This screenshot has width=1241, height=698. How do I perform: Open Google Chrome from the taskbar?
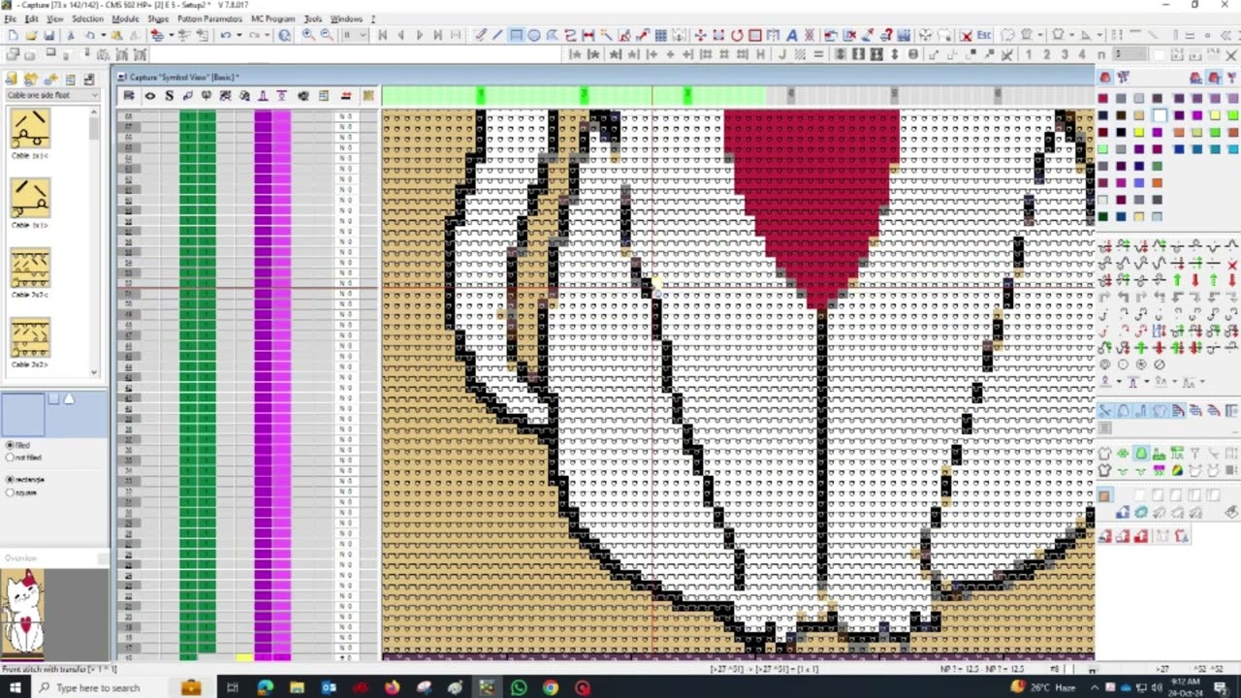(551, 687)
